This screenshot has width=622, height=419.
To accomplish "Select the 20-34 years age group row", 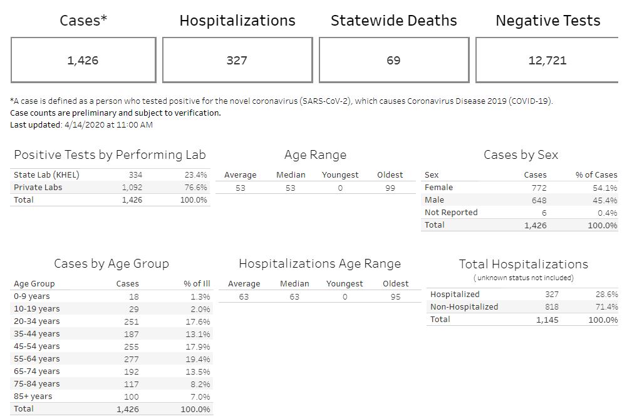I will click(37, 321).
